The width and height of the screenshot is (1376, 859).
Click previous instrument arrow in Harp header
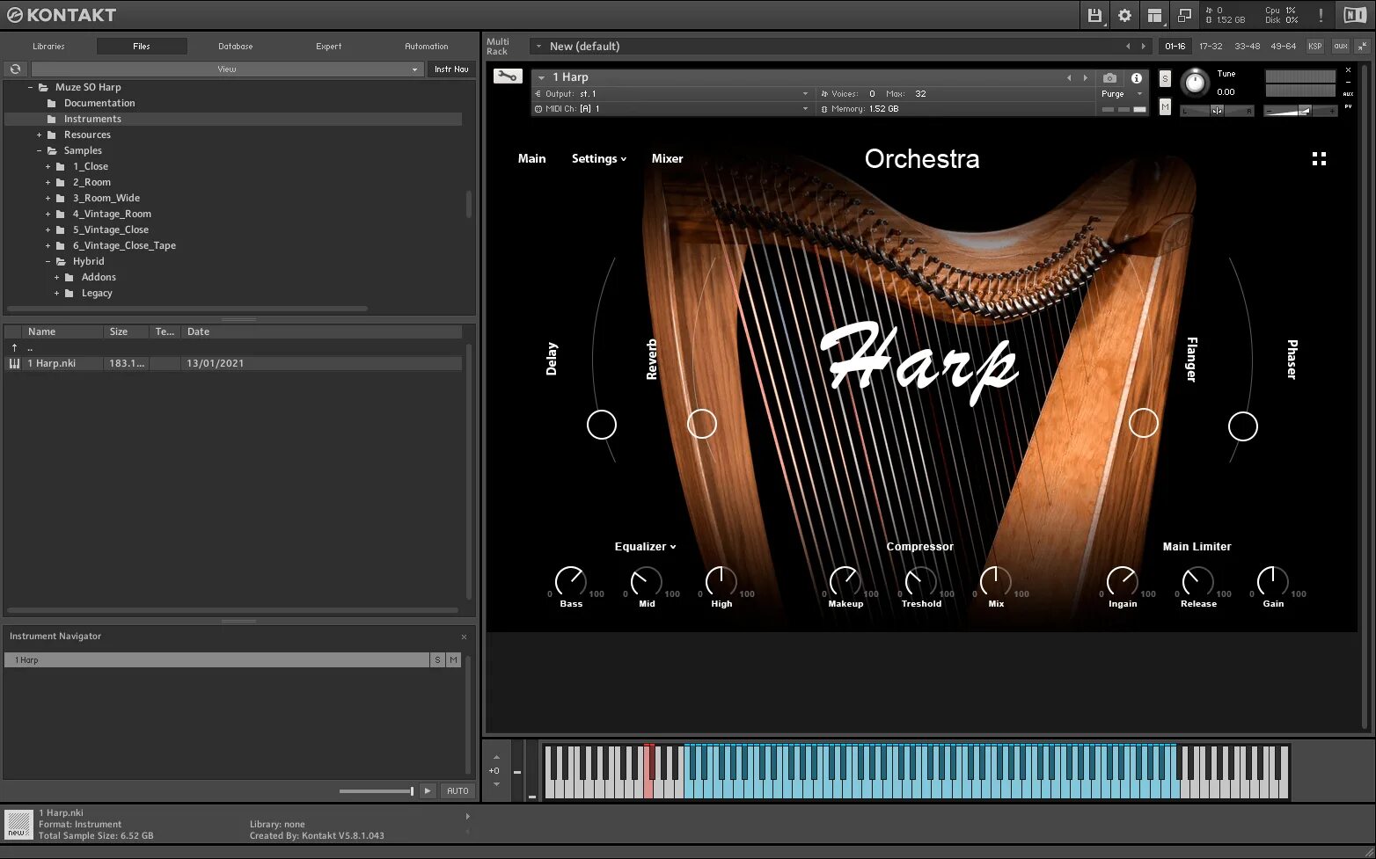[1069, 77]
